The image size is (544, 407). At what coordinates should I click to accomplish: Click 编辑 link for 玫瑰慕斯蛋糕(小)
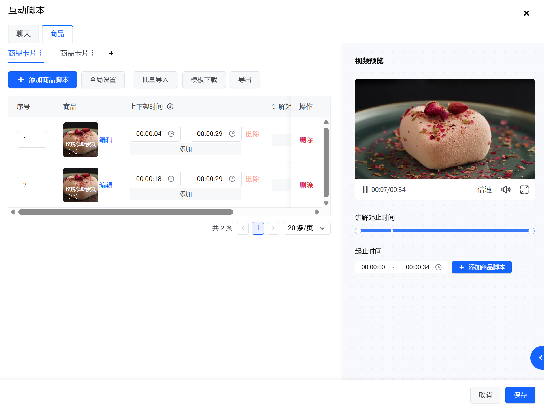click(106, 185)
